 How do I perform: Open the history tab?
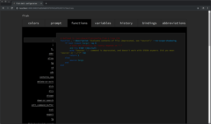(126, 23)
